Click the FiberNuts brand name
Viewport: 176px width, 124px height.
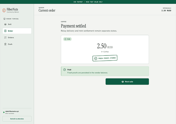[x=12, y=9]
